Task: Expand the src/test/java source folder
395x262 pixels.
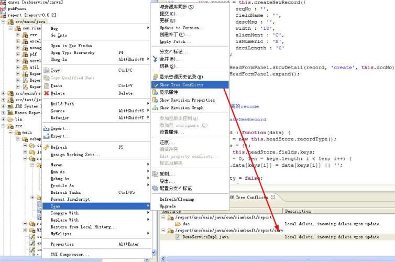Action: (4, 99)
